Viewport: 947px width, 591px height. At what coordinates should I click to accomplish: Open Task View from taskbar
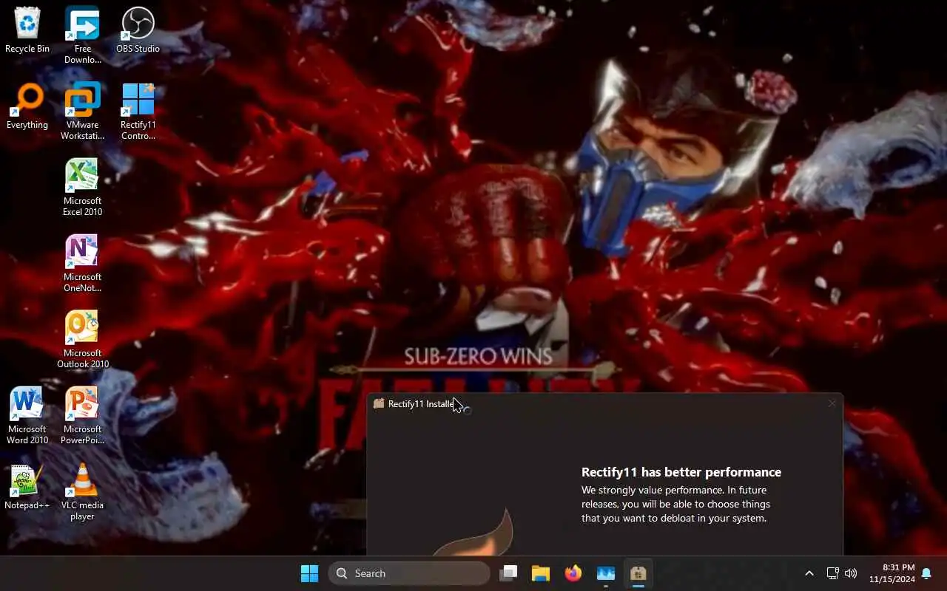[x=508, y=573]
